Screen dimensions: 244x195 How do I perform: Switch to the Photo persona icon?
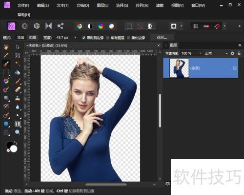click(12, 26)
